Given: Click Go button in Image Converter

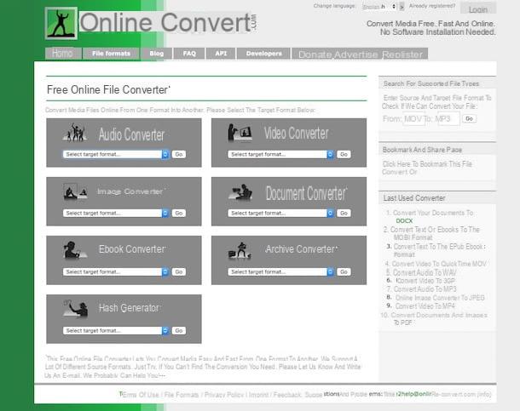Looking at the screenshot, I should [x=179, y=213].
